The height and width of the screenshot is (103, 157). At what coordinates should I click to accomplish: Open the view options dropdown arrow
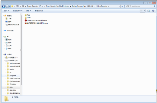click(x=144, y=11)
